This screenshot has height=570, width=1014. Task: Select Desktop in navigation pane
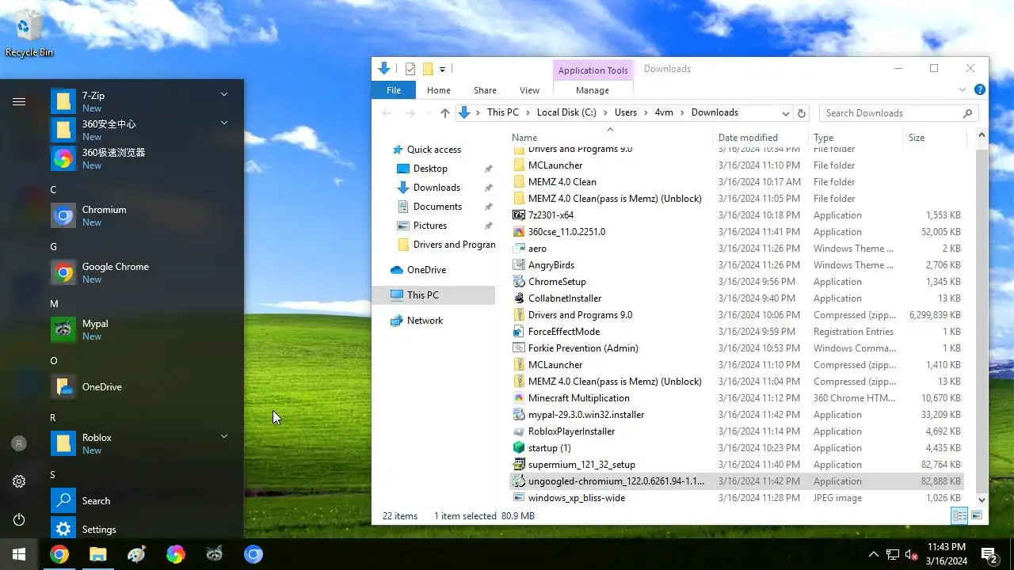point(430,169)
